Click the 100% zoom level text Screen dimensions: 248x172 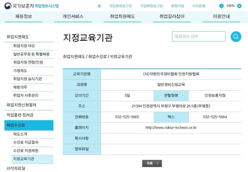tap(230, 6)
